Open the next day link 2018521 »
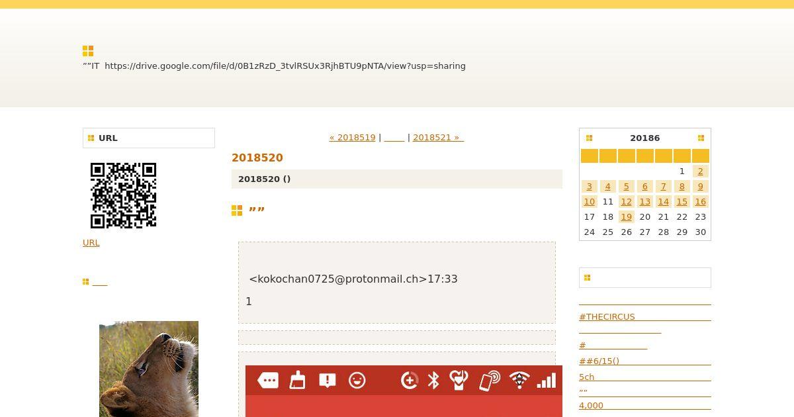This screenshot has height=417, width=794. (x=438, y=138)
